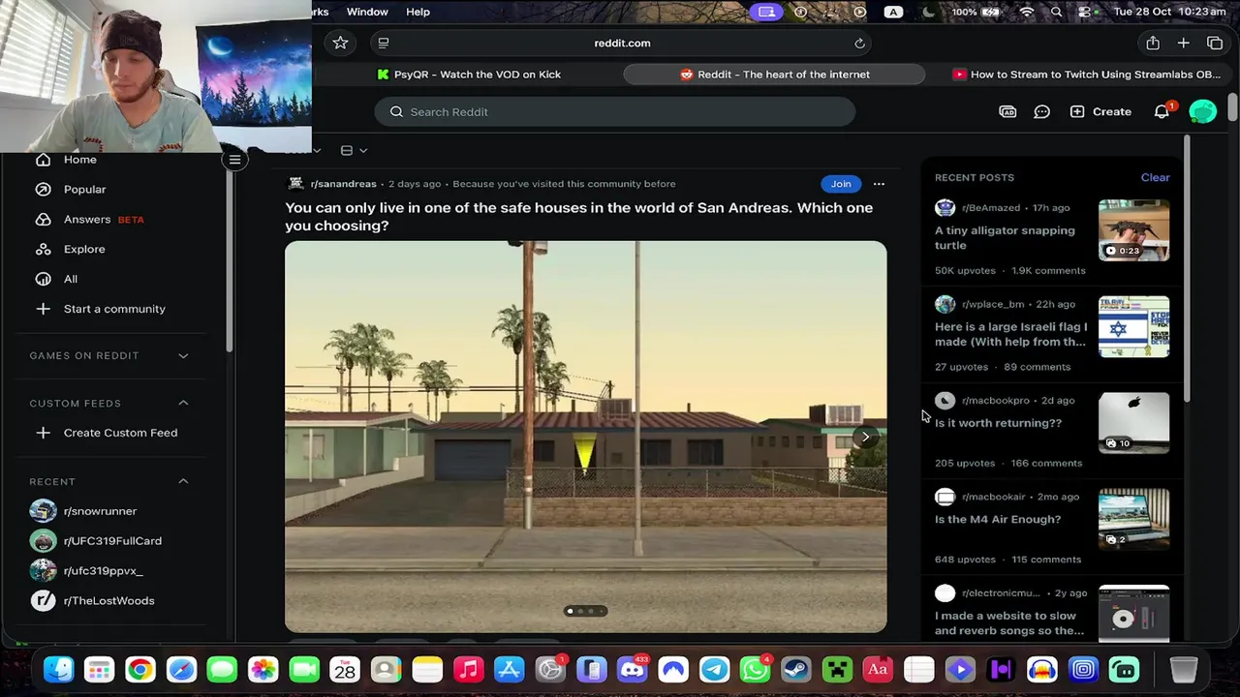The width and height of the screenshot is (1240, 697).
Task: Open the user avatar menu
Action: tap(1202, 111)
